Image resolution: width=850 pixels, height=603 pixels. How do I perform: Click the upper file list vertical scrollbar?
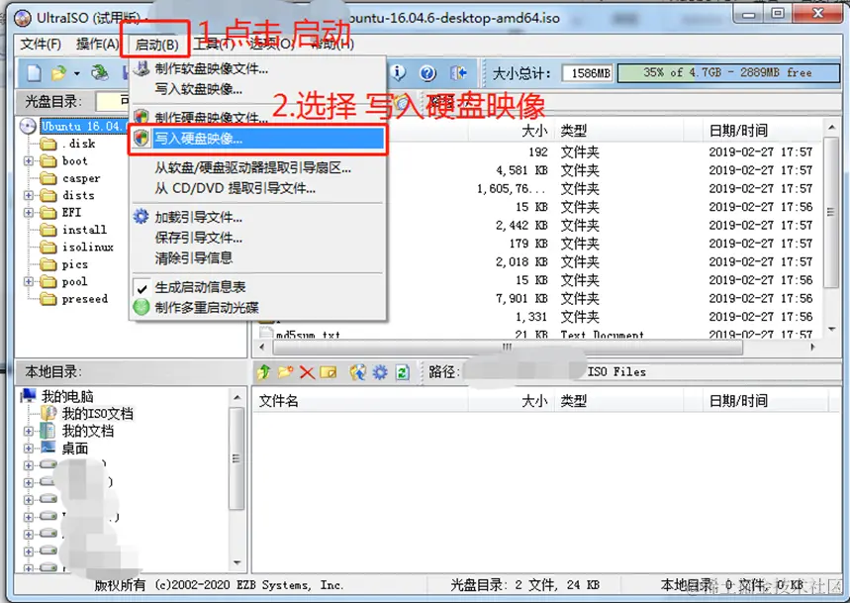831,212
